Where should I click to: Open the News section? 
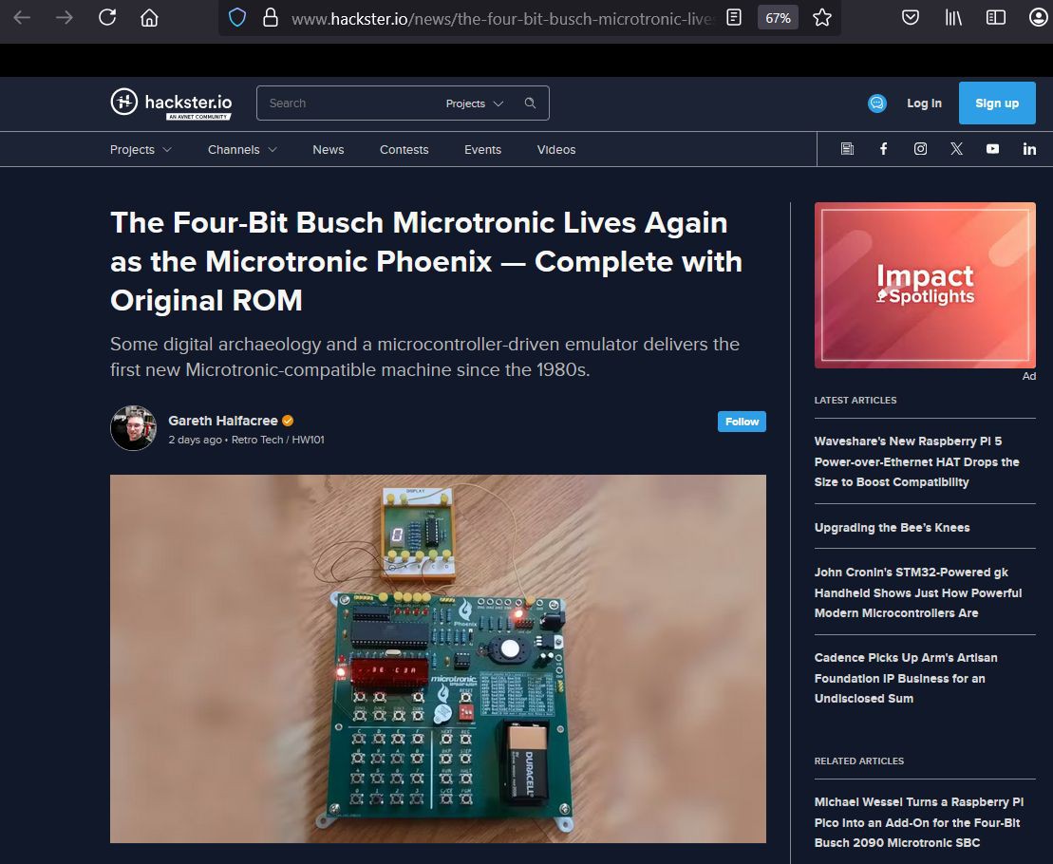(x=329, y=150)
